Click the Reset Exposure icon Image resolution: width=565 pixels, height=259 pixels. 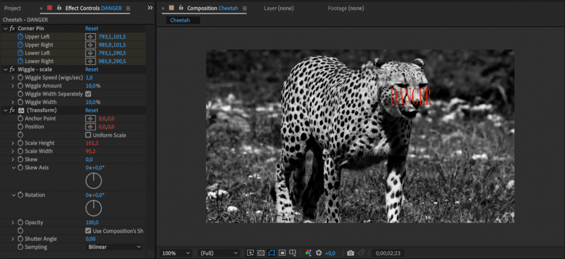(x=319, y=253)
